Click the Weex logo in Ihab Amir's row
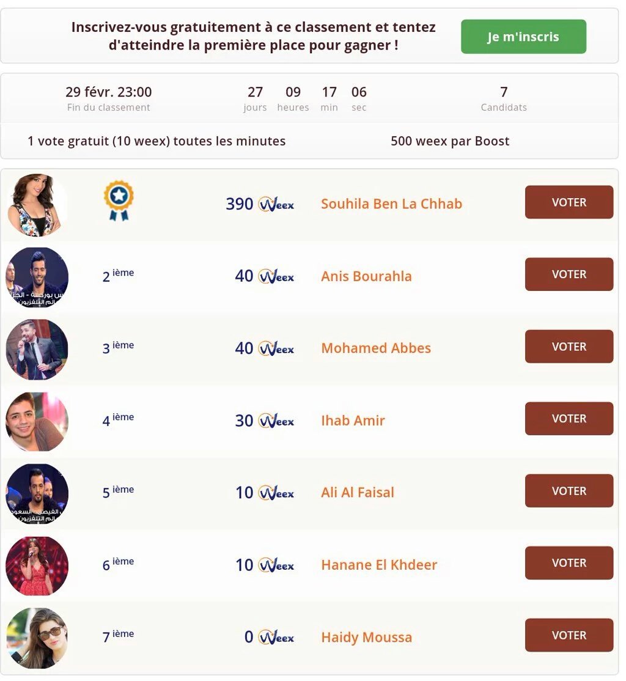Image resolution: width=626 pixels, height=681 pixels. (x=276, y=421)
